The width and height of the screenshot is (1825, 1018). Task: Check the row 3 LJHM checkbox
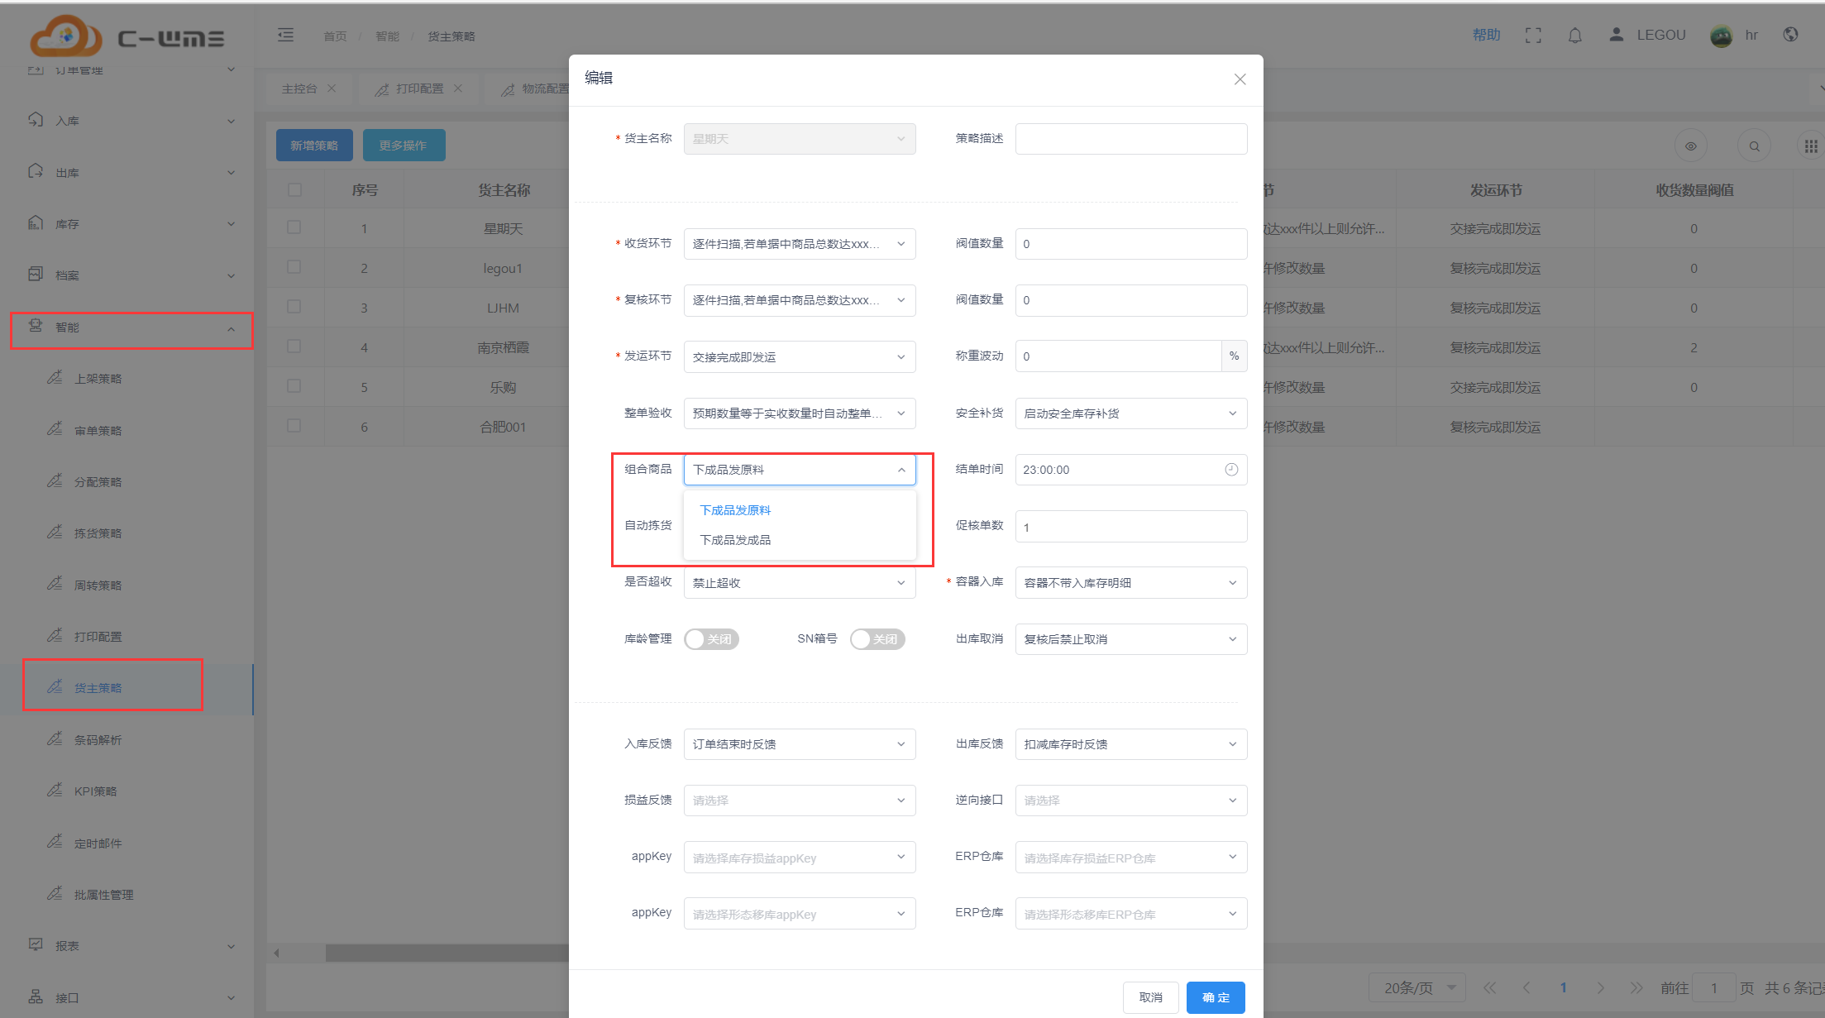click(x=294, y=307)
